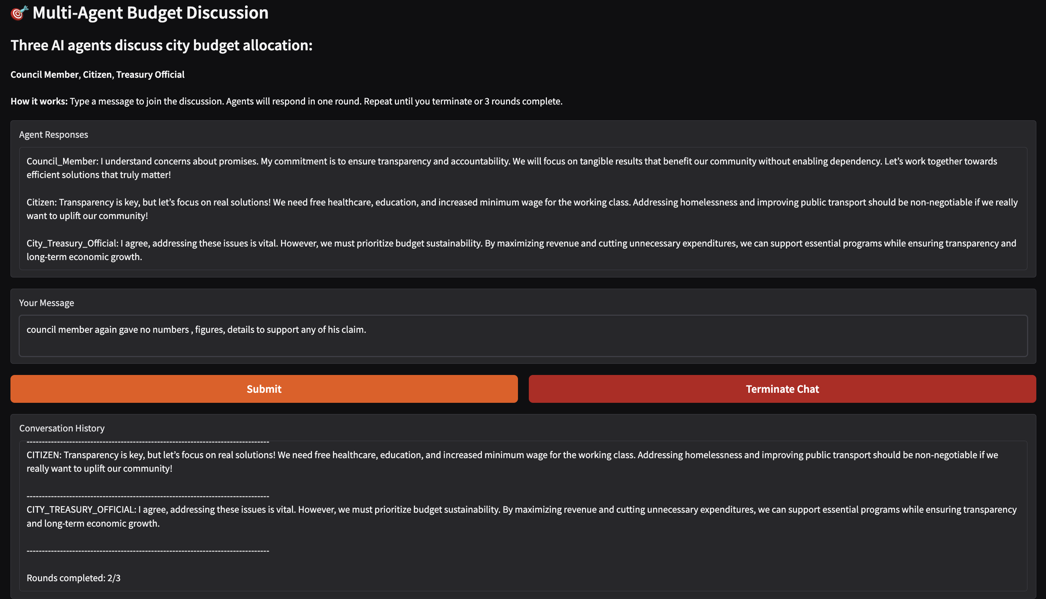Click the CITY_TREASURY_OFFICIAL entry in Conversation History
This screenshot has height=599, width=1046.
point(521,516)
